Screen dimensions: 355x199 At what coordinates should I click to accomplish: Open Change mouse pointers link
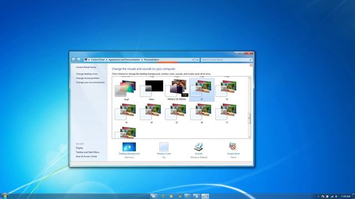tap(88, 78)
